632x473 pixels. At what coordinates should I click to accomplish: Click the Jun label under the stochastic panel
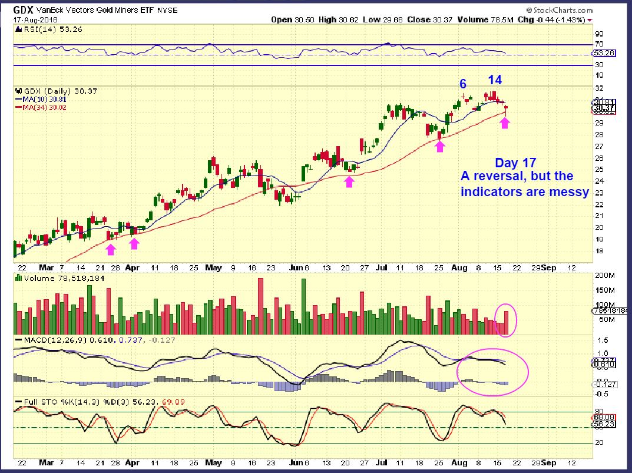296,462
